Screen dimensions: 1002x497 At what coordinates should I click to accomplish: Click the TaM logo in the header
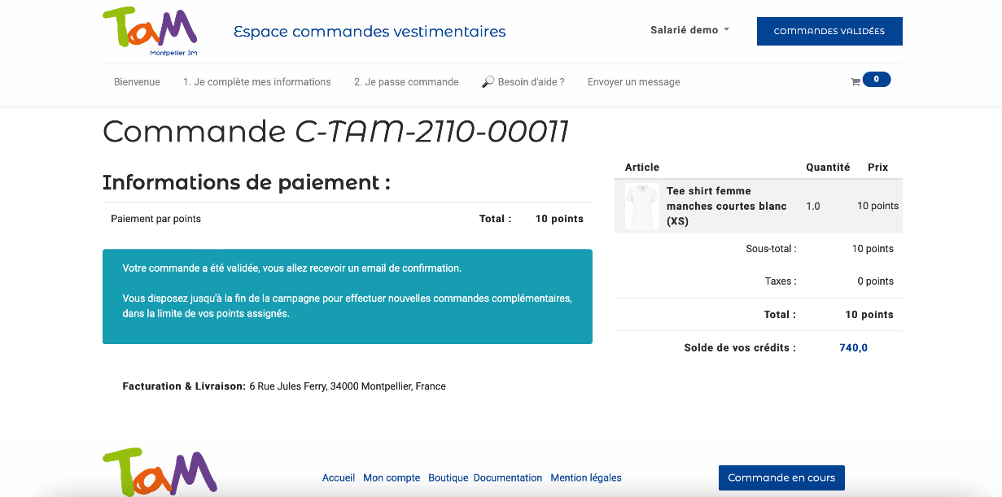151,31
